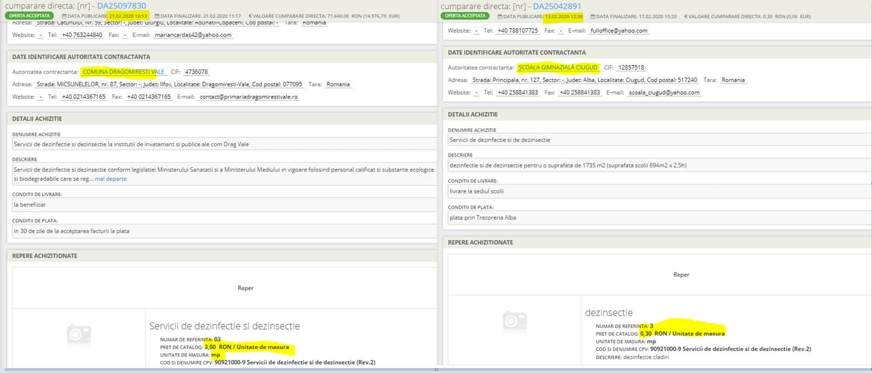Click delivery condition livrare la sediul scolii
872x373 pixels.
coord(659,191)
